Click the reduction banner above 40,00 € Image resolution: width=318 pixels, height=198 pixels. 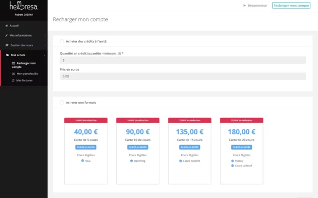86,120
